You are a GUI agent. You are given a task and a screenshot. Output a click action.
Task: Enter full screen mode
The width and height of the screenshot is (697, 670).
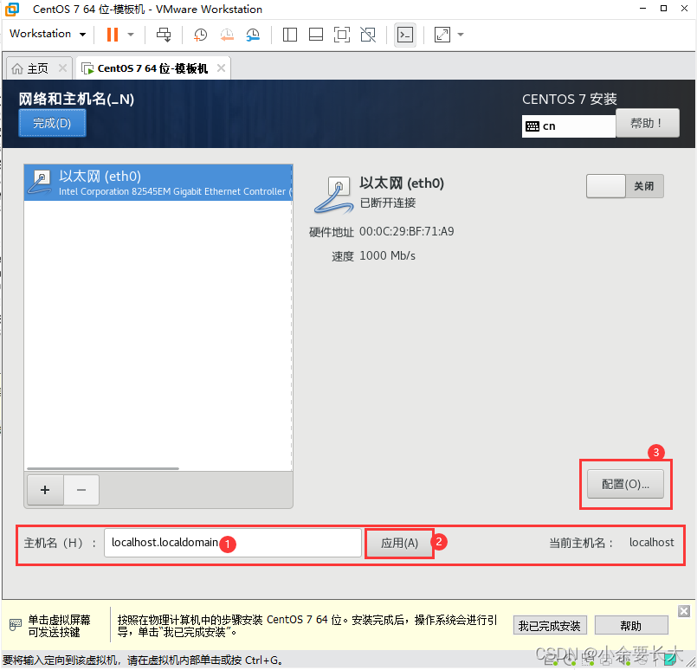pyautogui.click(x=341, y=34)
